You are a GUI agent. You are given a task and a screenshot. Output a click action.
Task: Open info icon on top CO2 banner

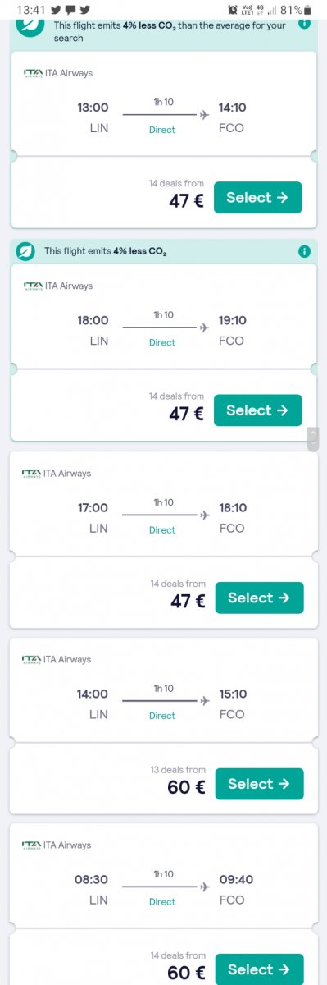coord(304,21)
